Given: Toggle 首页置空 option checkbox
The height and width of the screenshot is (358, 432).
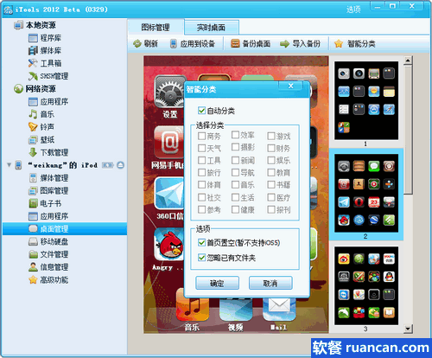Looking at the screenshot, I should 201,242.
